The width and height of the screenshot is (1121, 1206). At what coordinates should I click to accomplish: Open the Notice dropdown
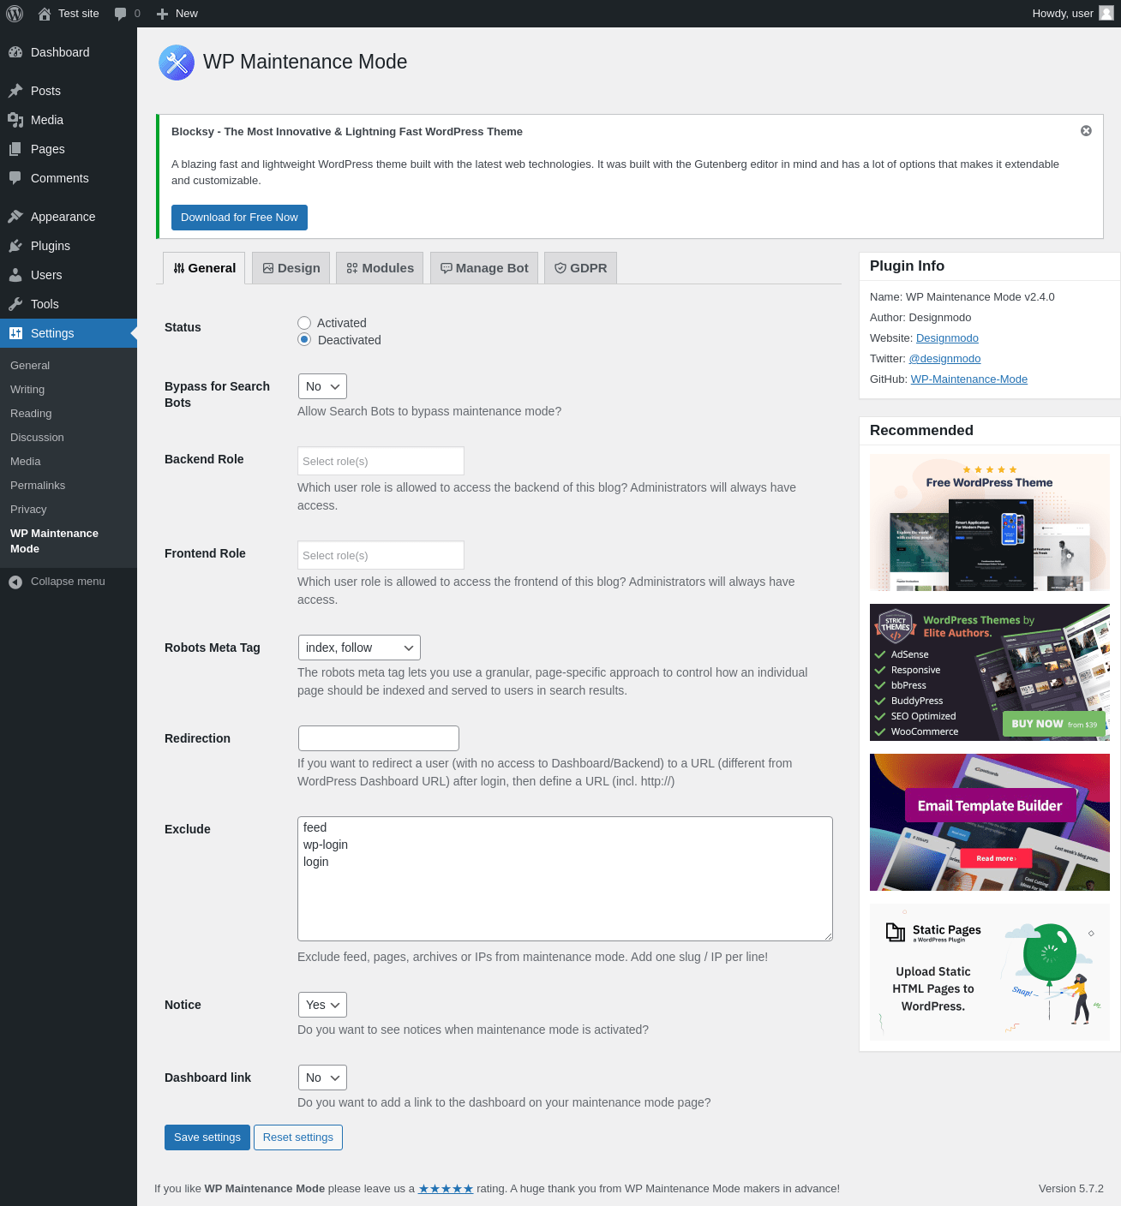tap(322, 1005)
